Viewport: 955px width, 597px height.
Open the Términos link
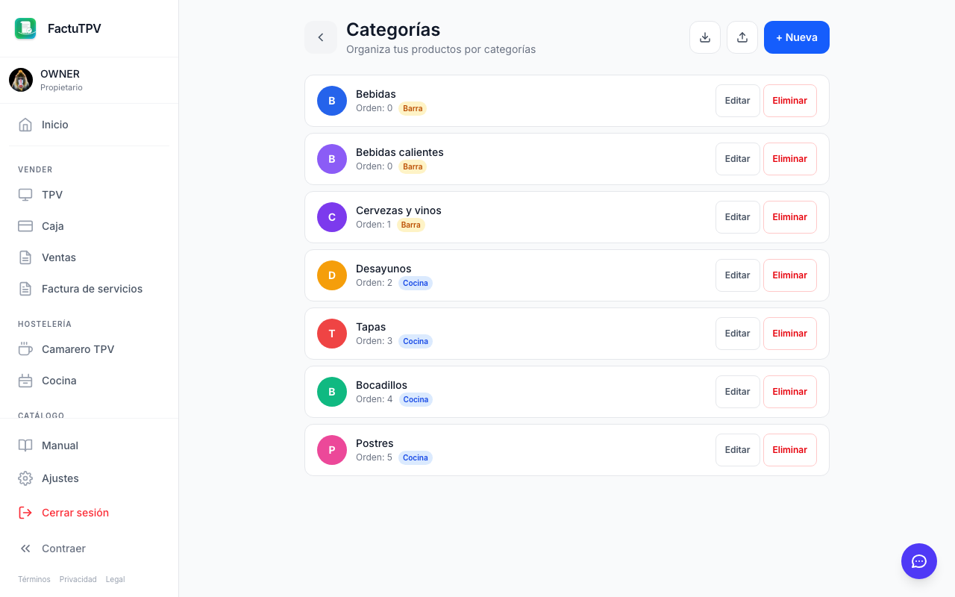click(34, 579)
